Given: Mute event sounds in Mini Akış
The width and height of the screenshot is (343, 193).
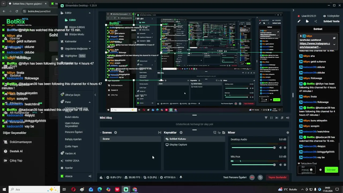Looking at the screenshot, I should (288, 118).
